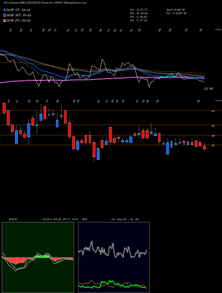Click the magenta DOW PT legend swatch
The height and width of the screenshot is (293, 222).
[4, 20]
